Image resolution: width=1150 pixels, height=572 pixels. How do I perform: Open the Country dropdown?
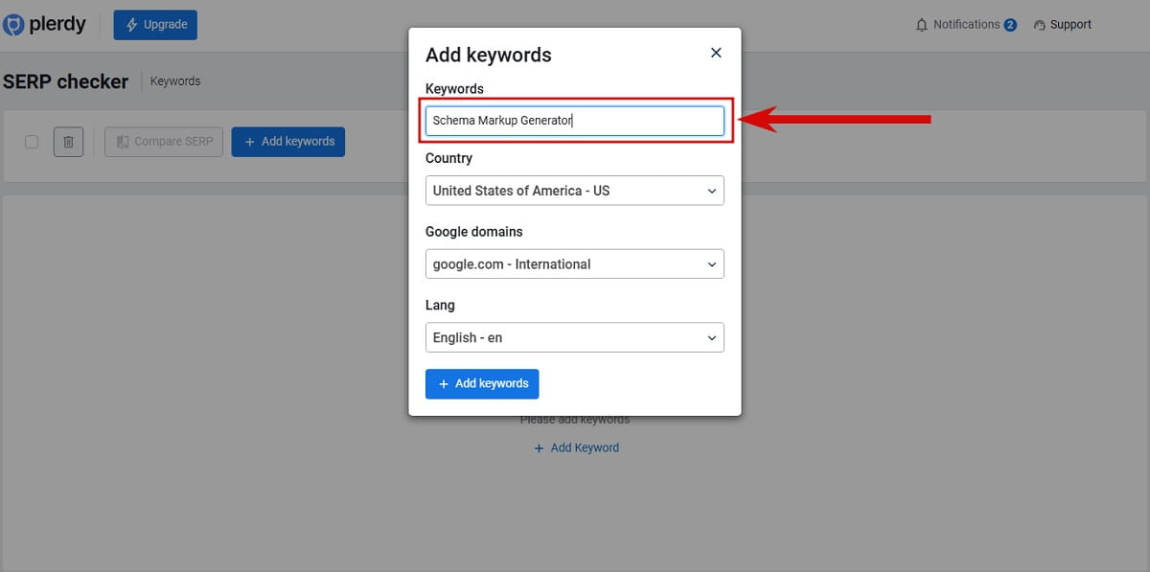pos(574,191)
